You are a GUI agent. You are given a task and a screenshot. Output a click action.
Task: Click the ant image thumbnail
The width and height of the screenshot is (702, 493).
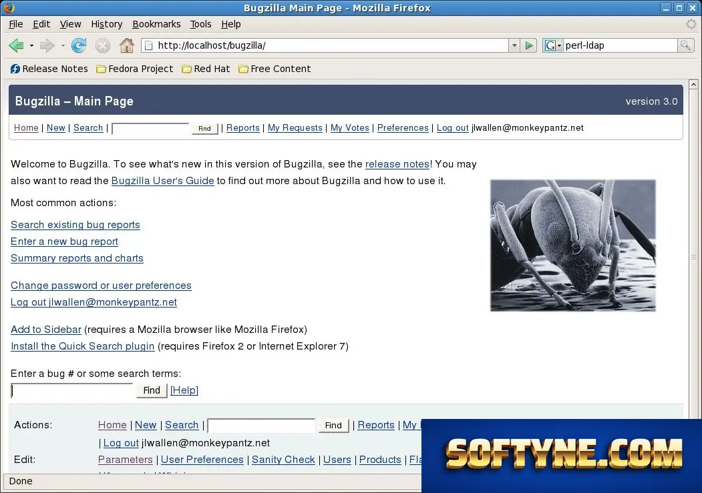pos(572,245)
